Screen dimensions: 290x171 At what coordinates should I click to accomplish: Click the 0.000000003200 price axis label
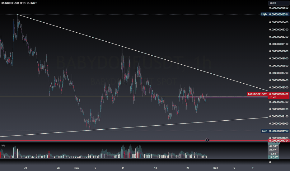pyautogui.click(x=279, y=37)
